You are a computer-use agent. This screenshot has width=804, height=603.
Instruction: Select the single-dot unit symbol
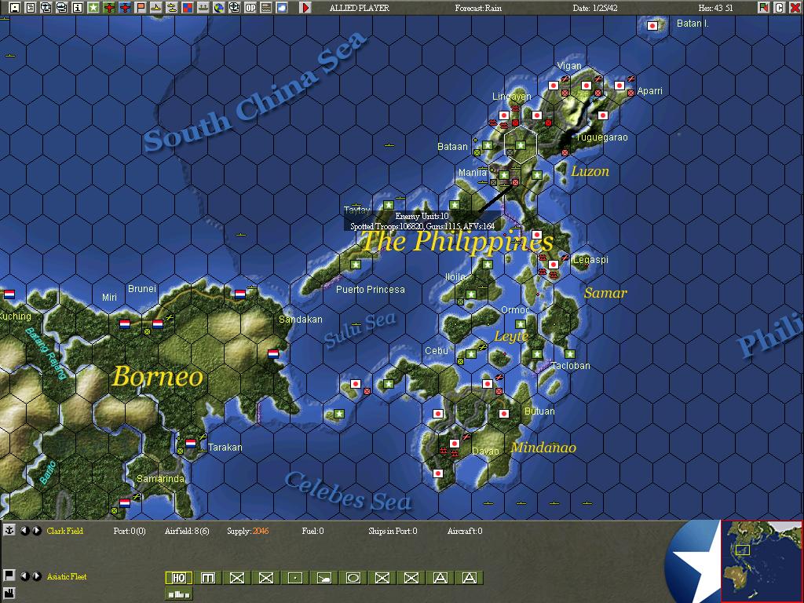click(295, 578)
